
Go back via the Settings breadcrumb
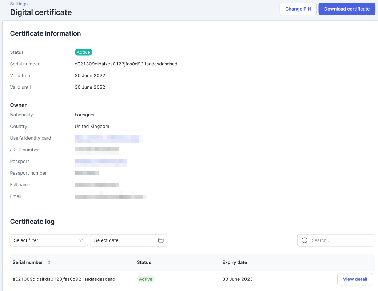click(19, 4)
